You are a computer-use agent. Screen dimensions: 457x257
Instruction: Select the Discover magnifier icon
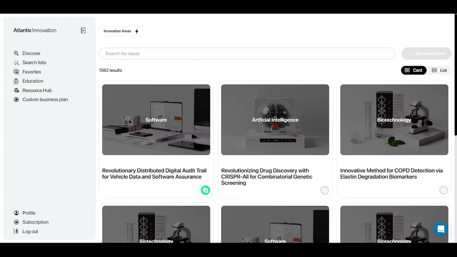pyautogui.click(x=16, y=53)
